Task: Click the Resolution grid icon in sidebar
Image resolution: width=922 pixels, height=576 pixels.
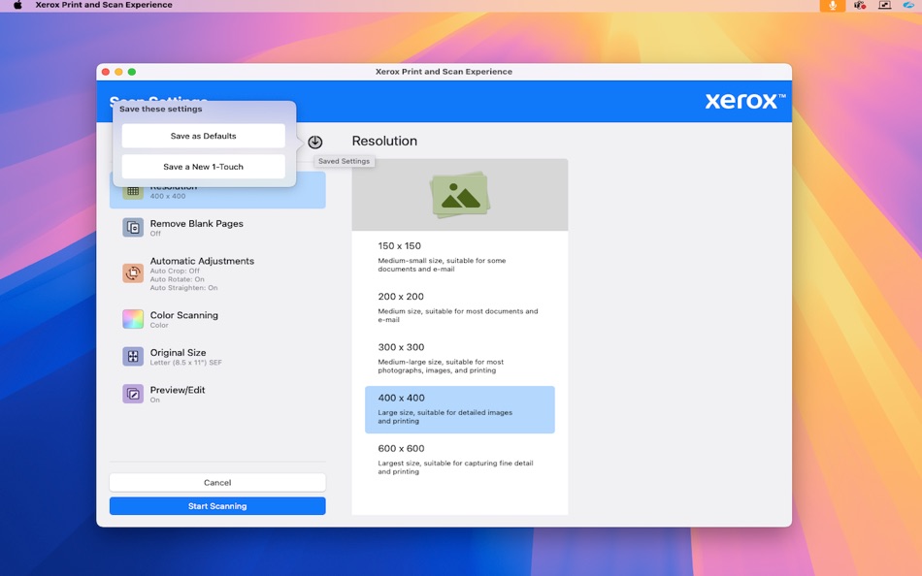Action: [x=133, y=191]
